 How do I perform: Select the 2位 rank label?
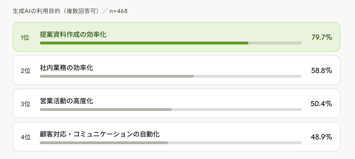(26, 71)
